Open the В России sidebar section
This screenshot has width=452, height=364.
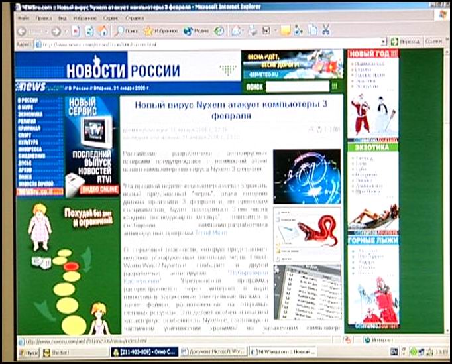pos(28,100)
